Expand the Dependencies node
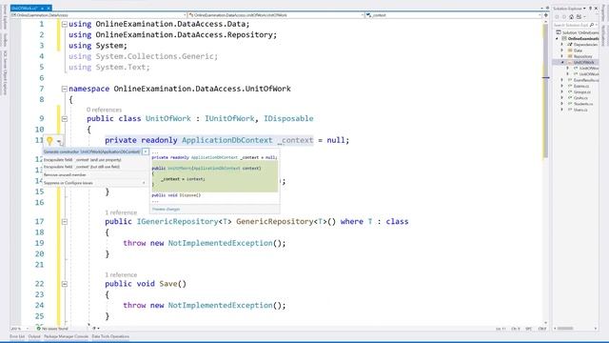609x343 pixels. point(562,45)
